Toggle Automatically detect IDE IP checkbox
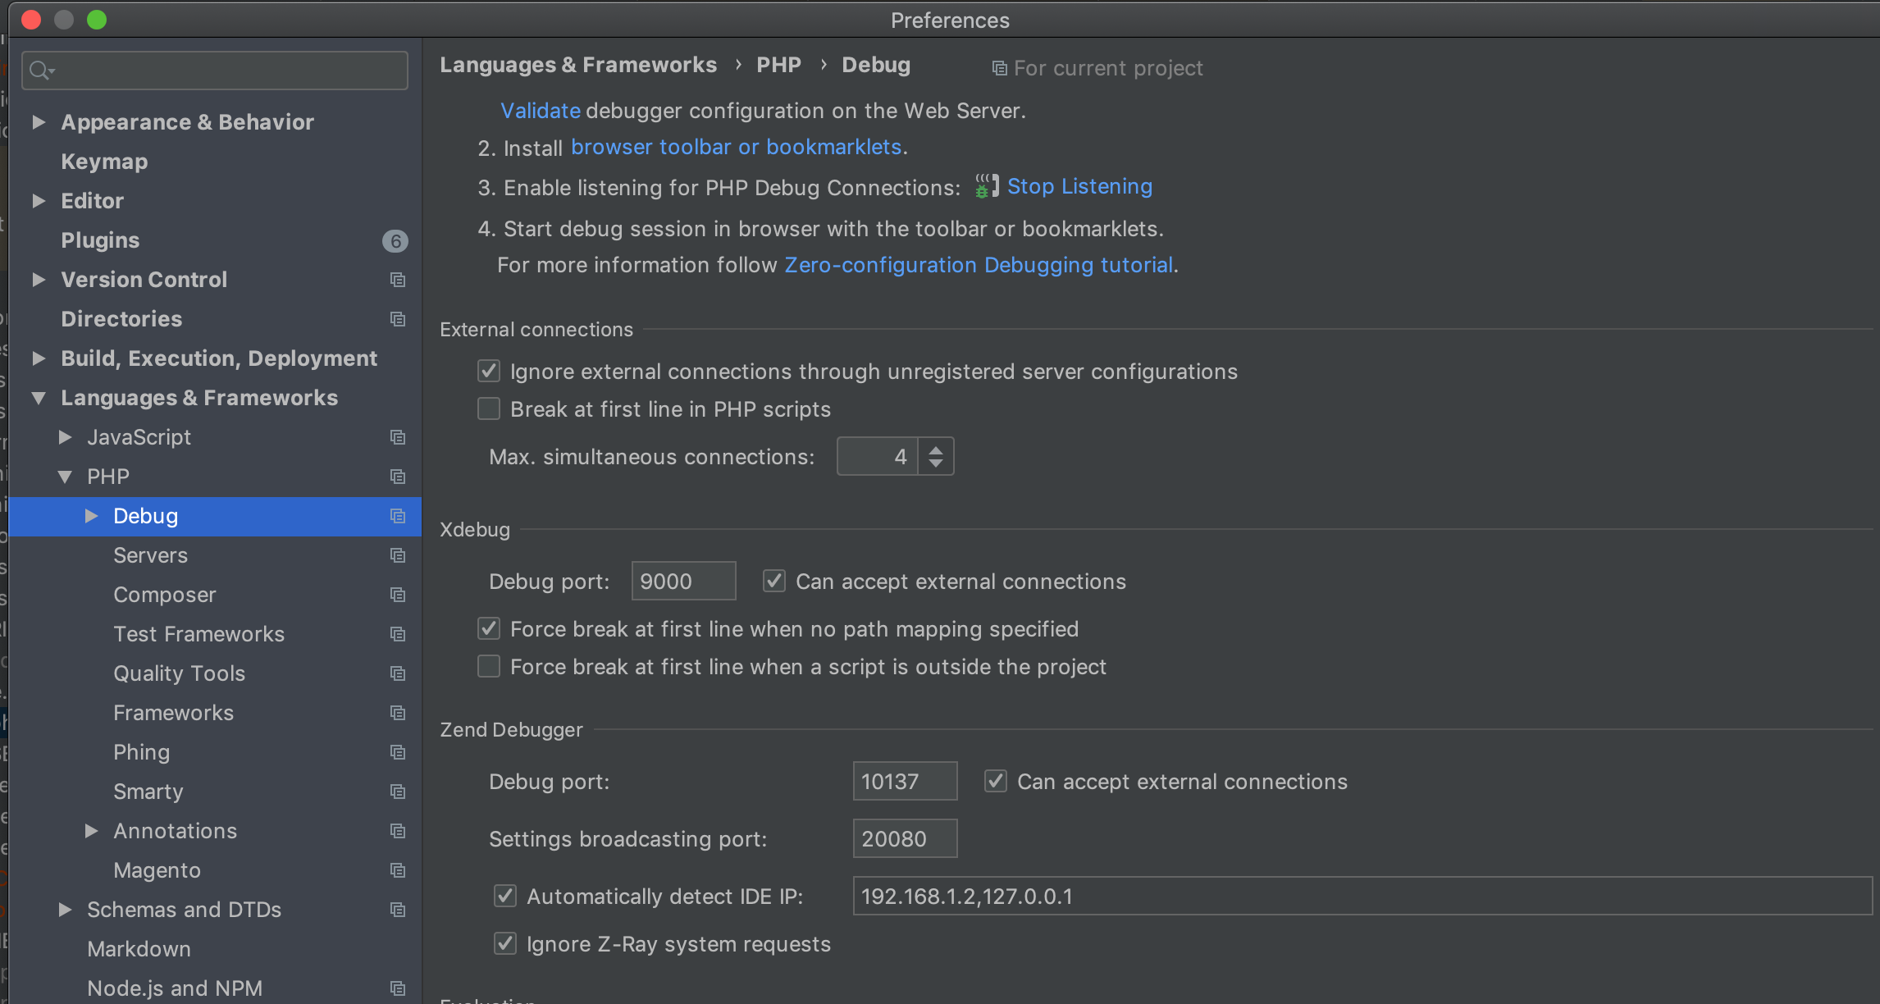 tap(505, 896)
